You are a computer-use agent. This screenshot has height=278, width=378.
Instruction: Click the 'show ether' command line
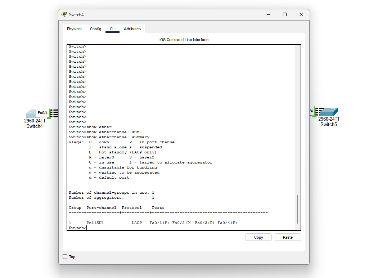90,127
